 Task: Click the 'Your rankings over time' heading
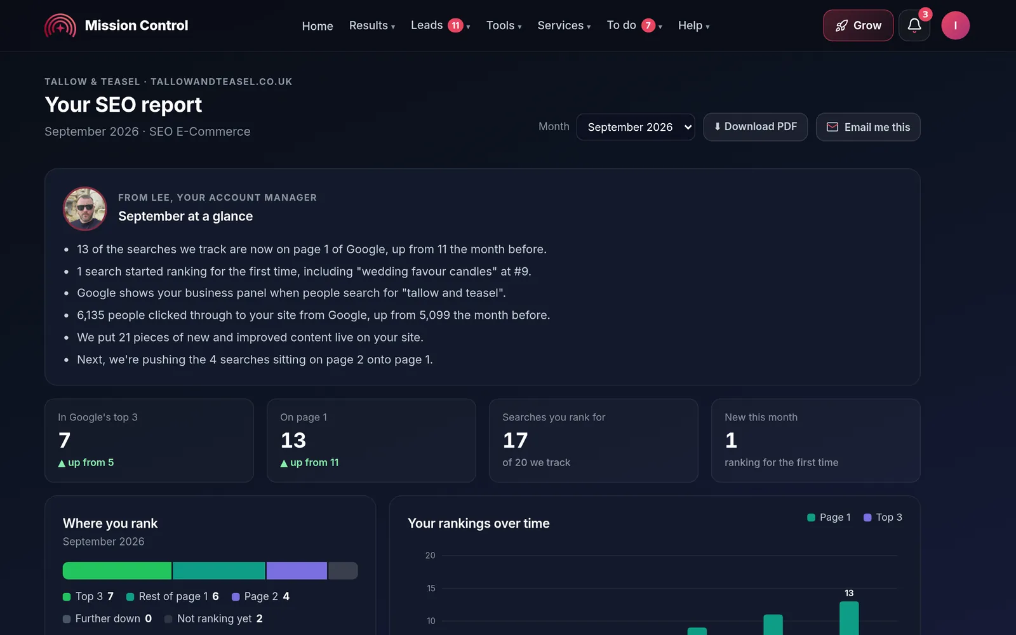pos(479,523)
